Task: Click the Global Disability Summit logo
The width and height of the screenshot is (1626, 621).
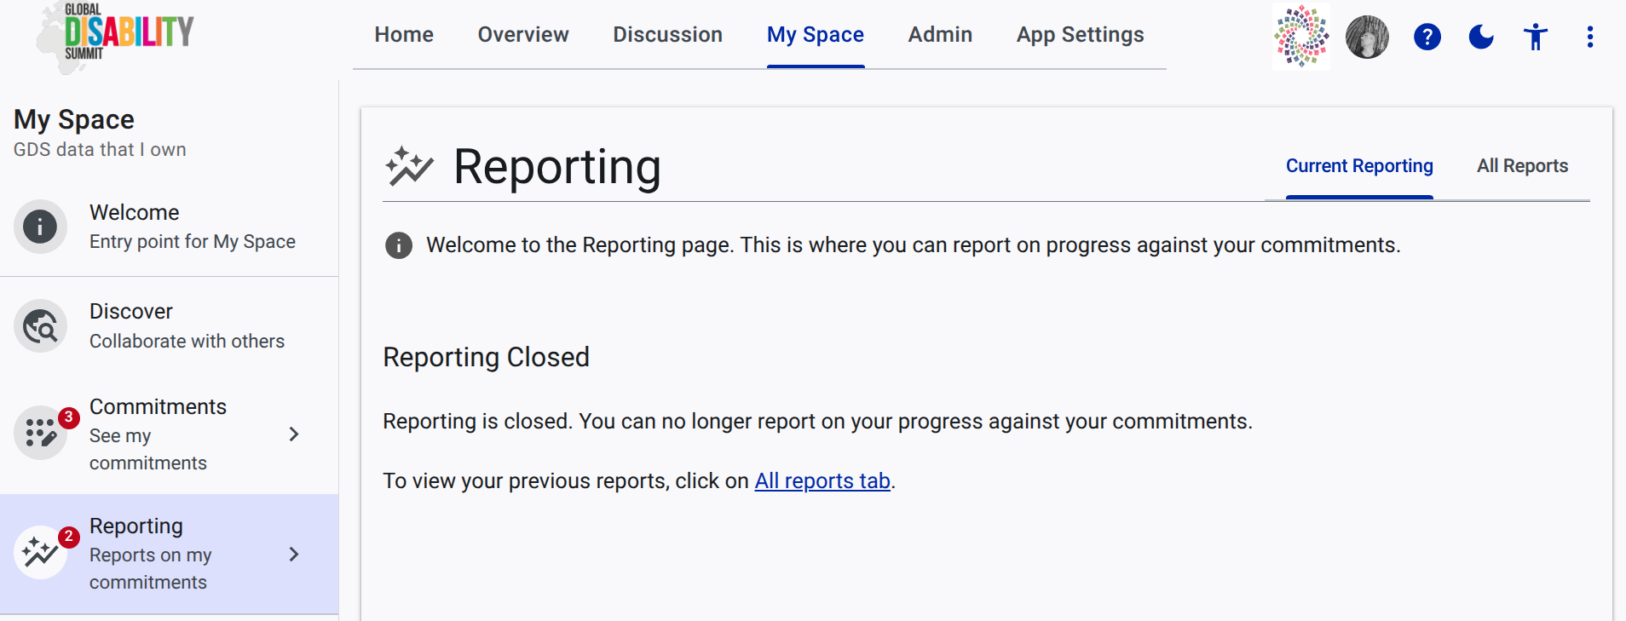Action: point(116,37)
